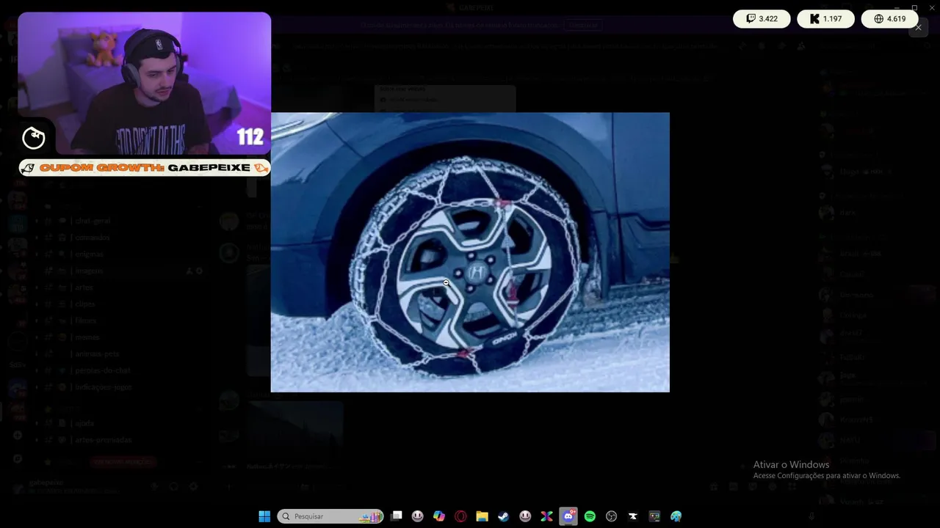Open the paint palette app in taskbar

coord(676,516)
